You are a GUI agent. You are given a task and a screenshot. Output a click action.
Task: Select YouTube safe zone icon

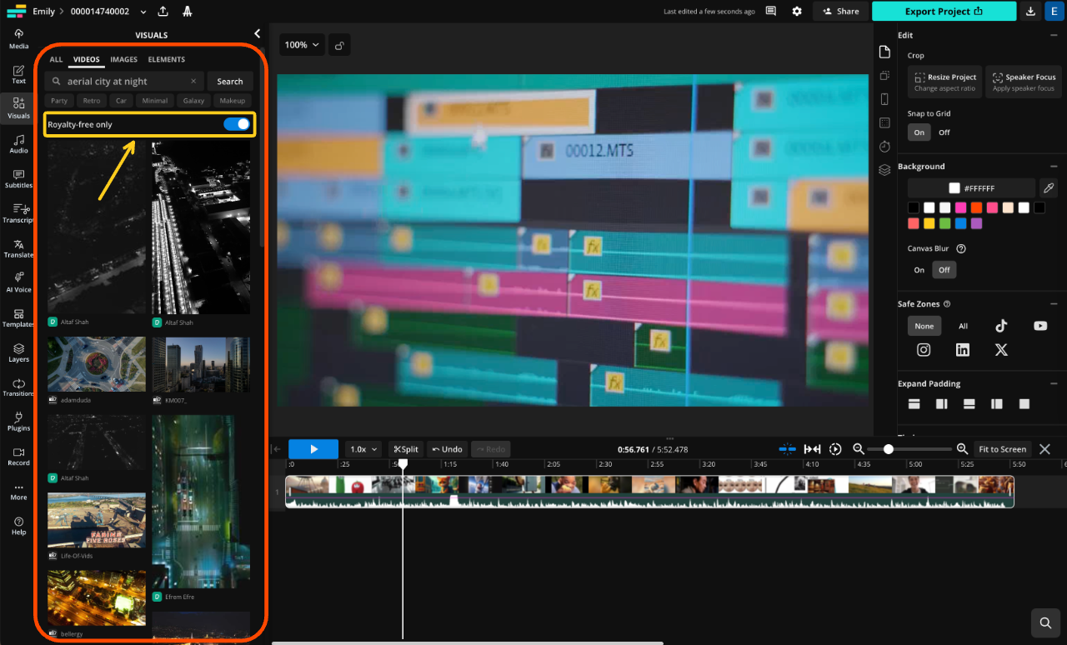(x=1040, y=326)
